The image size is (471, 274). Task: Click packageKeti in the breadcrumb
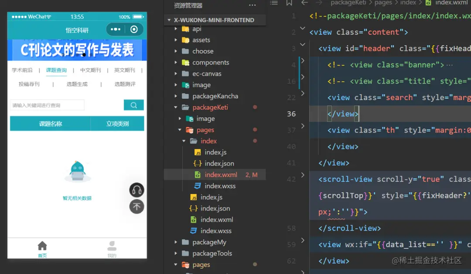[x=348, y=3]
